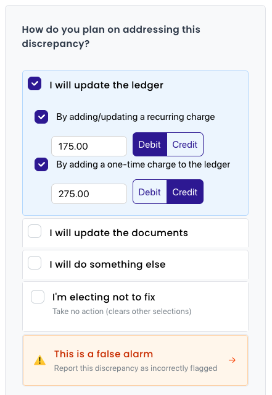Switch one-time charge to Debit

pos(150,192)
